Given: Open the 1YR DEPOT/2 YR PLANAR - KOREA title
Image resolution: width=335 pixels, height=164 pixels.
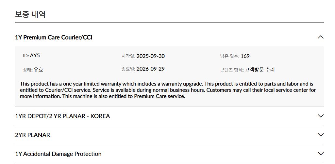Looking at the screenshot, I should tap(62, 116).
